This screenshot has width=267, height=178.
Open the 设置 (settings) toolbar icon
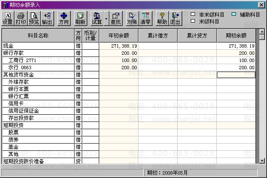tap(8, 19)
